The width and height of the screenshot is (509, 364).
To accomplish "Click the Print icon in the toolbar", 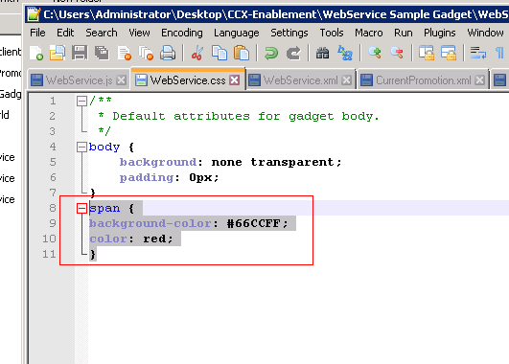I will coord(168,53).
